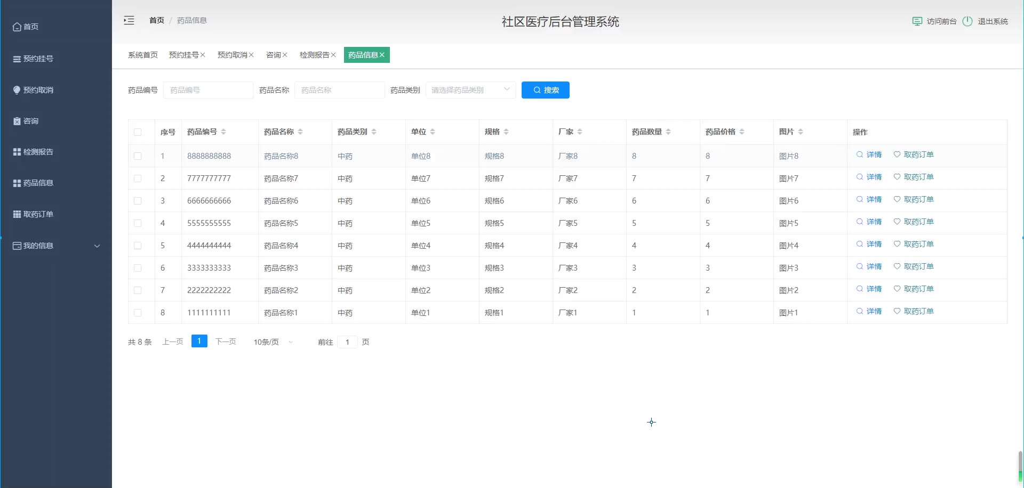View 详情 for 药品名称7
This screenshot has width=1024, height=488.
(869, 177)
